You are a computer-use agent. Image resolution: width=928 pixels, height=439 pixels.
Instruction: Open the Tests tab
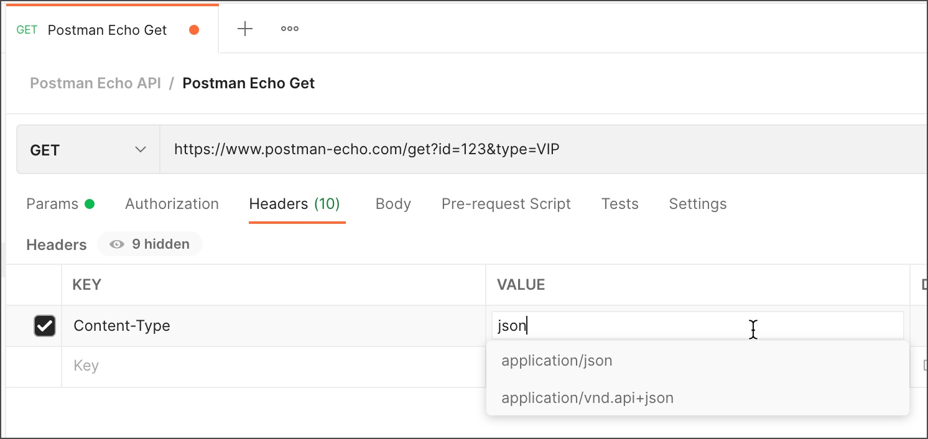619,203
